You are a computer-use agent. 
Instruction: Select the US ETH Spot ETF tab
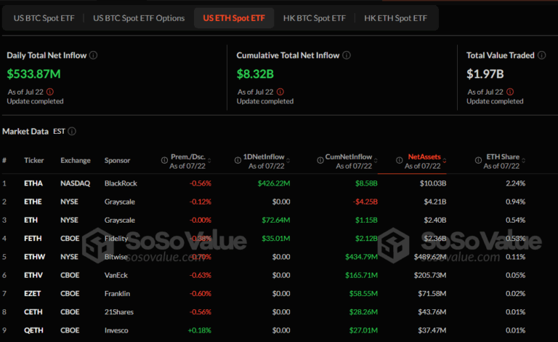pos(234,18)
